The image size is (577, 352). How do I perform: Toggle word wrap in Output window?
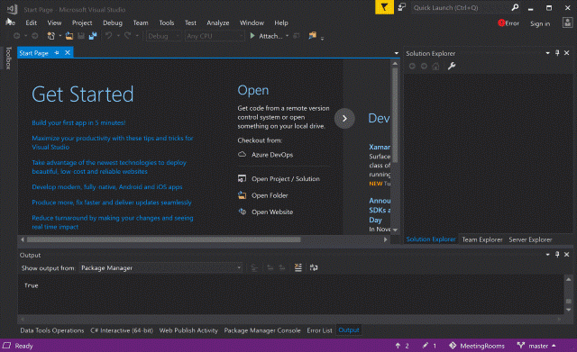[314, 268]
